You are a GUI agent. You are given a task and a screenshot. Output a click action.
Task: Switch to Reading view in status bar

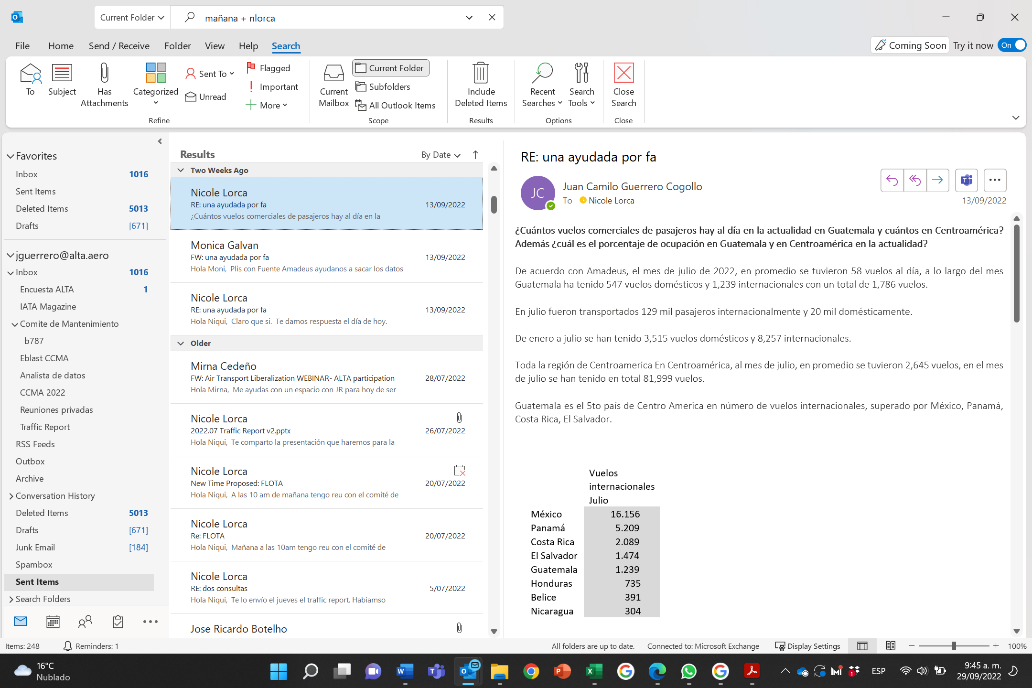(x=891, y=646)
